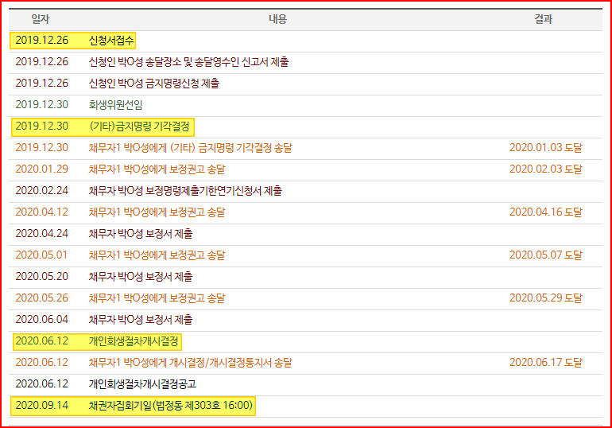Click the 2020.05.07 도달 result
612x428 pixels.
546,255
